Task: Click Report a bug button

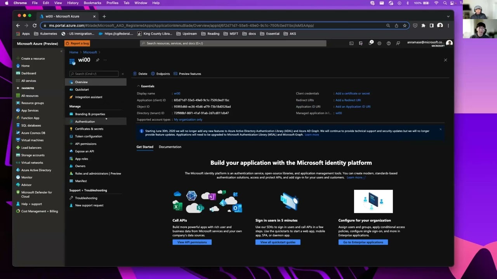Action: click(x=77, y=43)
